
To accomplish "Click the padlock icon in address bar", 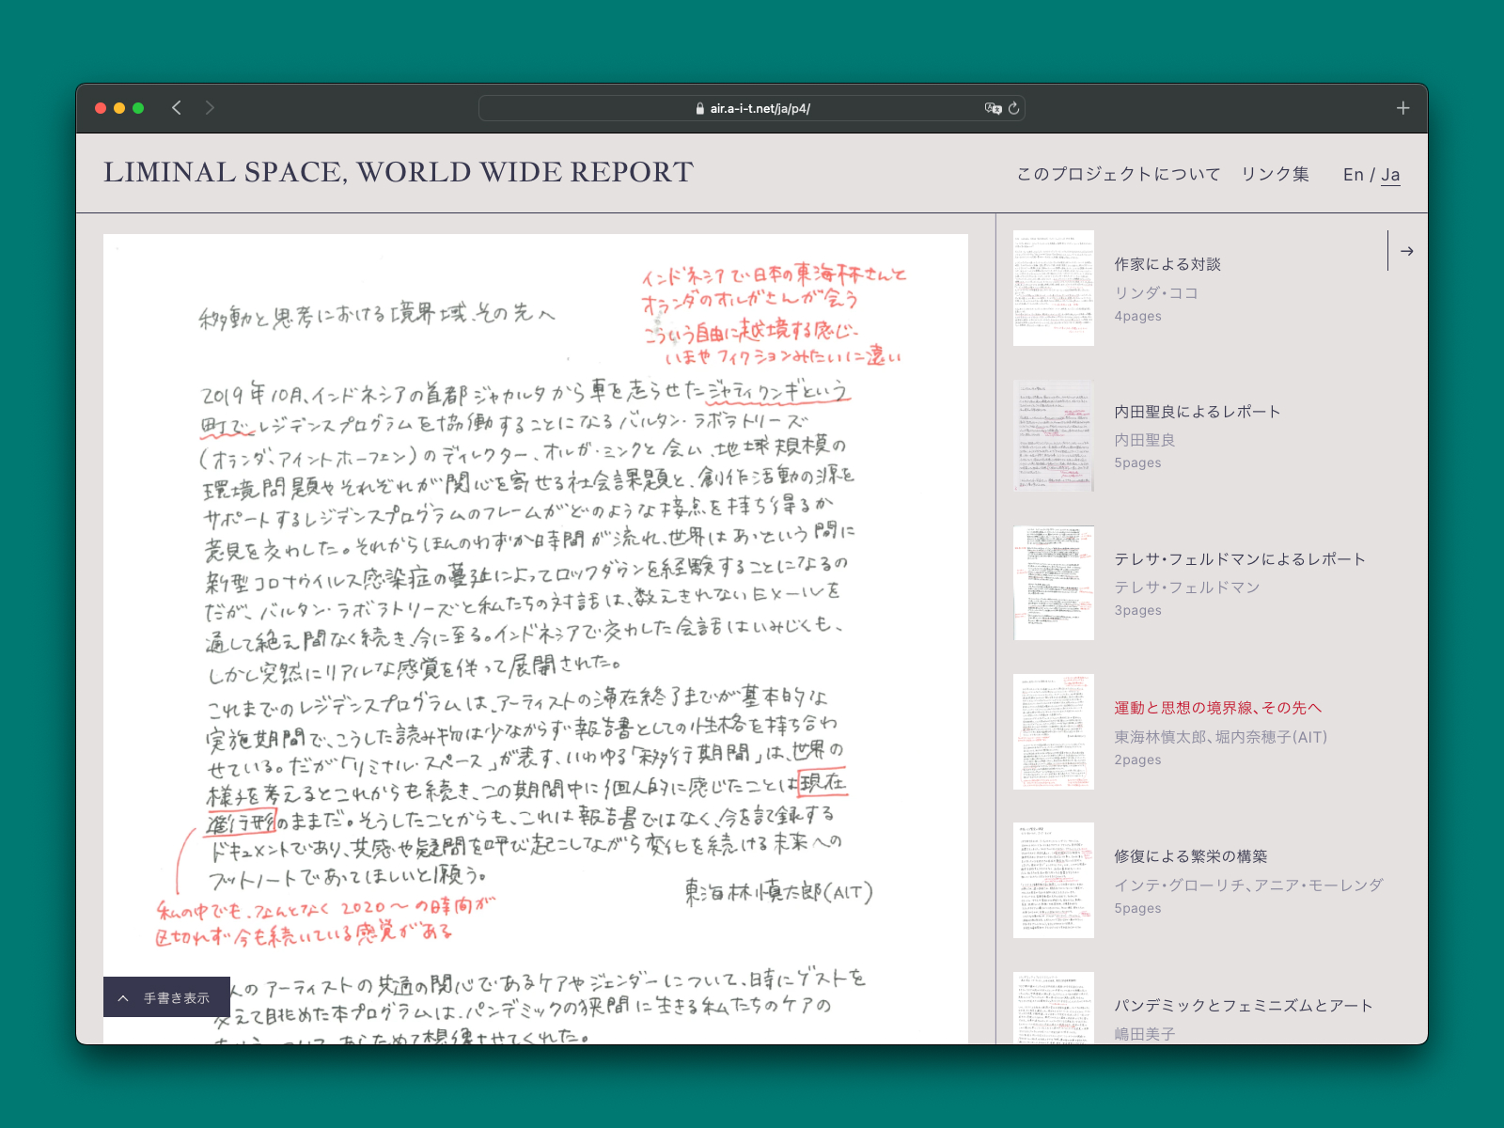I will pyautogui.click(x=699, y=109).
